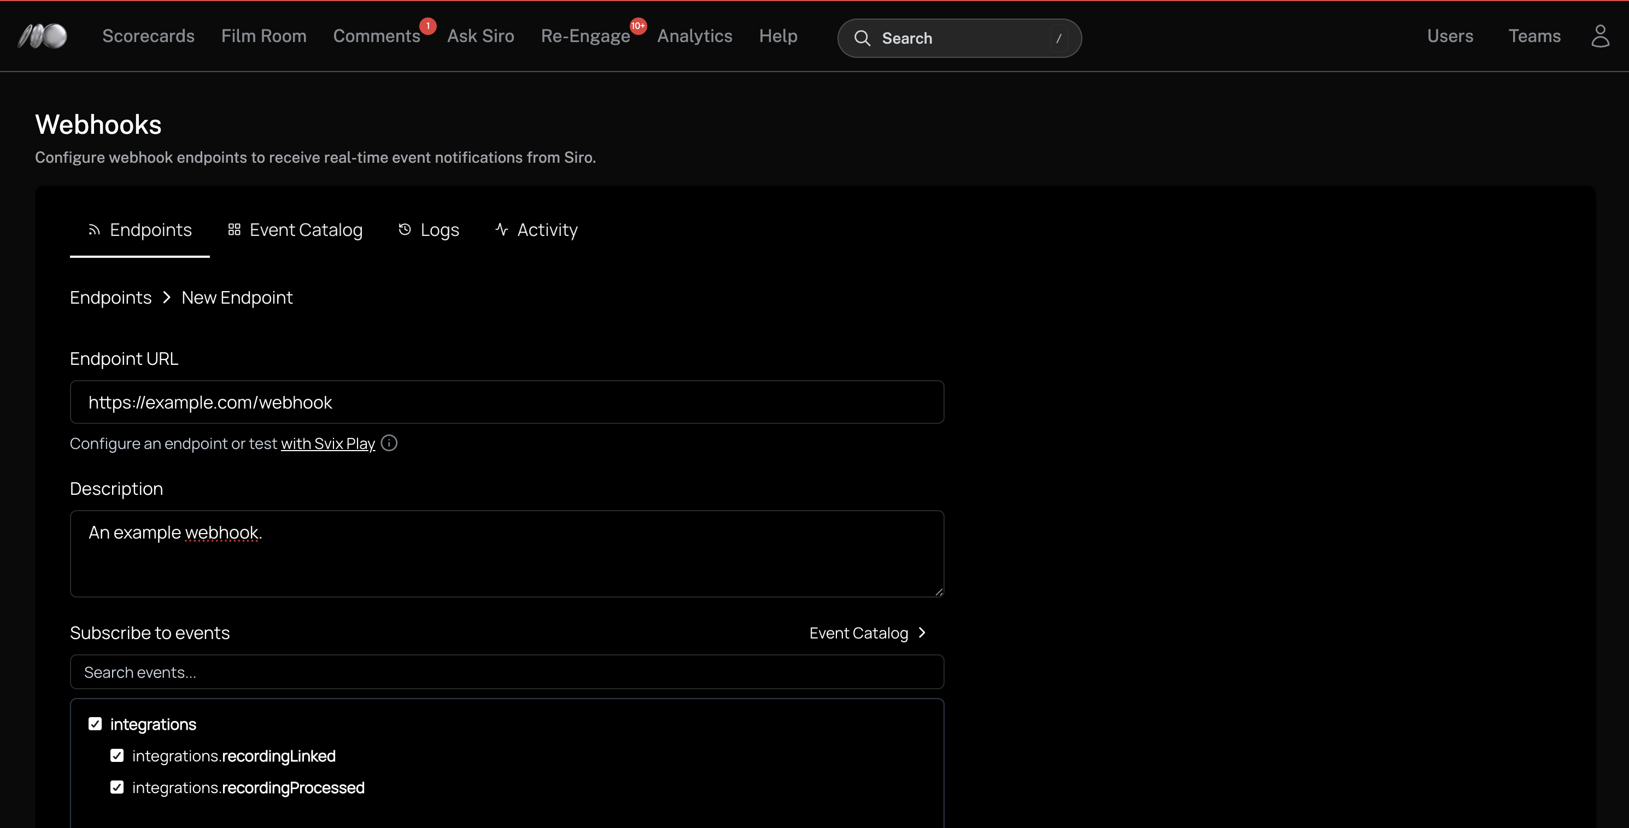Click the Search events input
1629x828 pixels.
[x=507, y=672]
